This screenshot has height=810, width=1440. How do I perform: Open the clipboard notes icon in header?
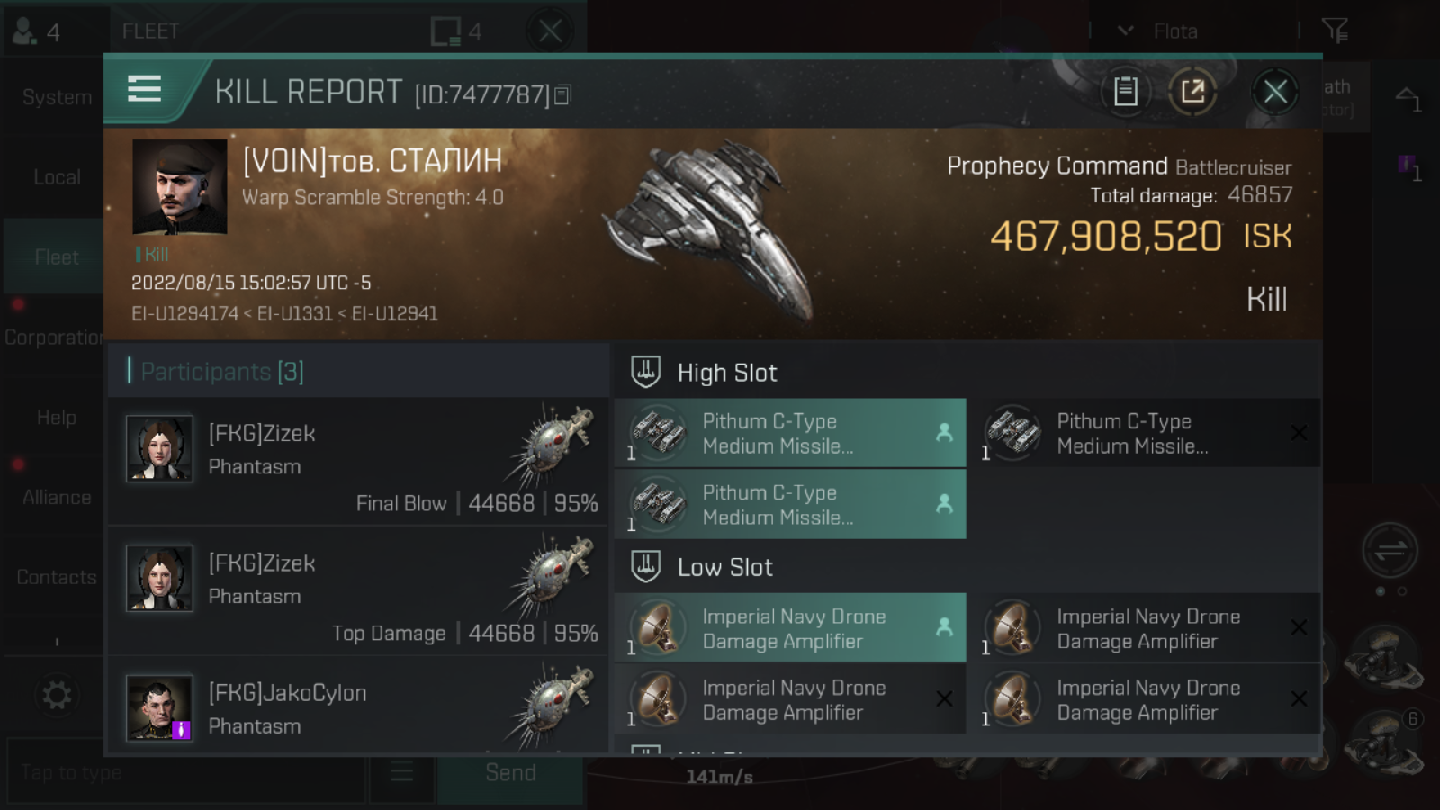coord(1126,91)
